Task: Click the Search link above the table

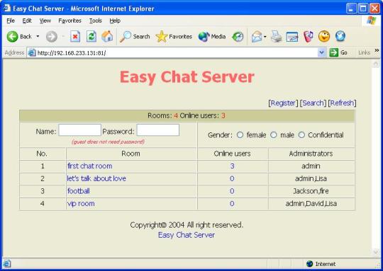Action: 313,103
